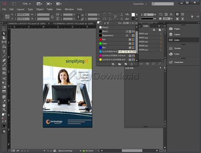Click the horizontal scrollbar thumb at bottom
The height and width of the screenshot is (153, 201).
pyautogui.click(x=132, y=151)
